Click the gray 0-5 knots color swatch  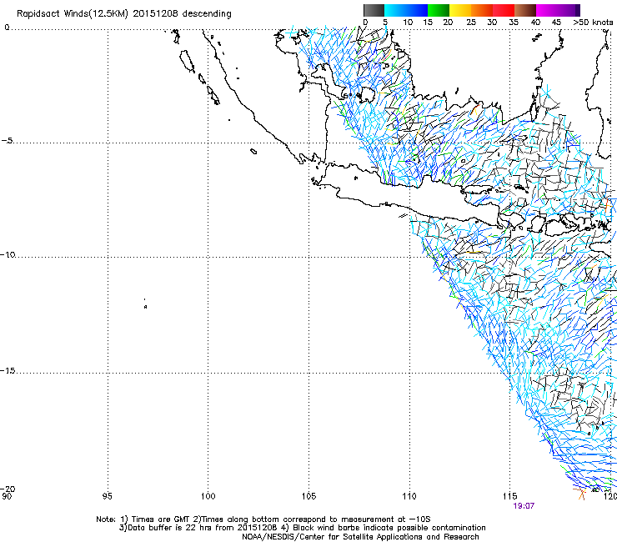[374, 10]
